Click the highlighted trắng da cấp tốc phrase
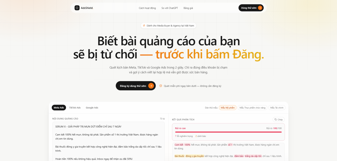 253,156
